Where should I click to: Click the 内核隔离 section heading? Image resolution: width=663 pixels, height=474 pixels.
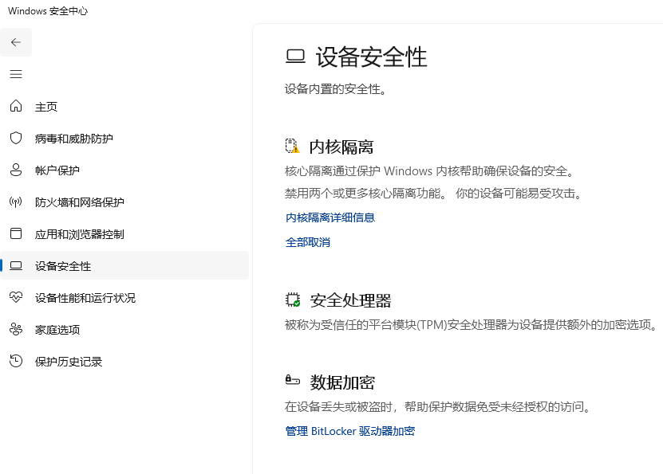tap(341, 147)
